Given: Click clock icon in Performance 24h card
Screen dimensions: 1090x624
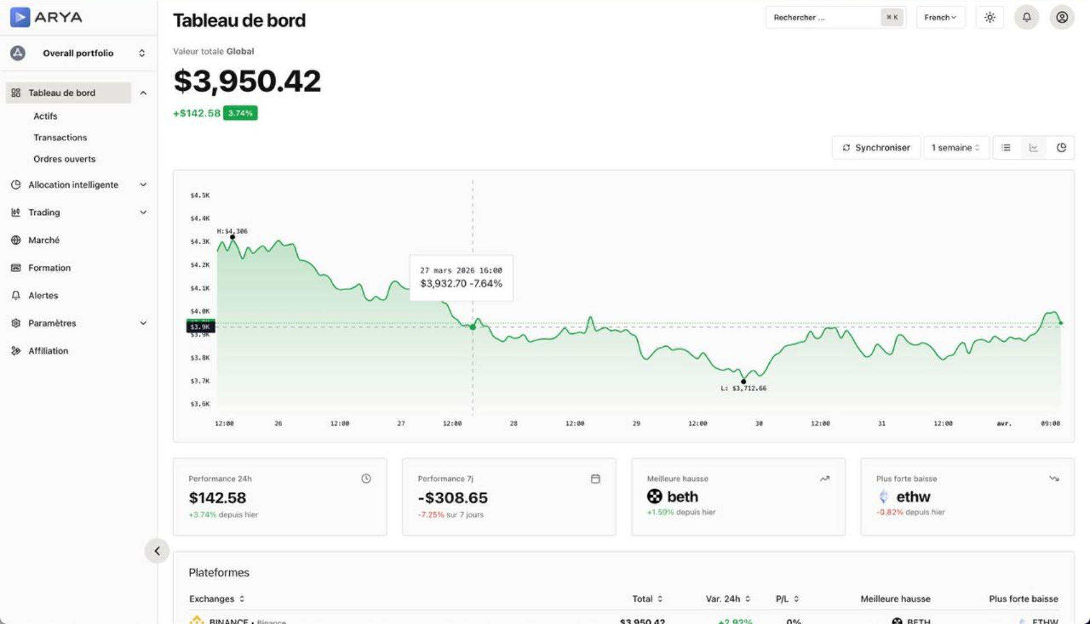Looking at the screenshot, I should click(x=366, y=479).
